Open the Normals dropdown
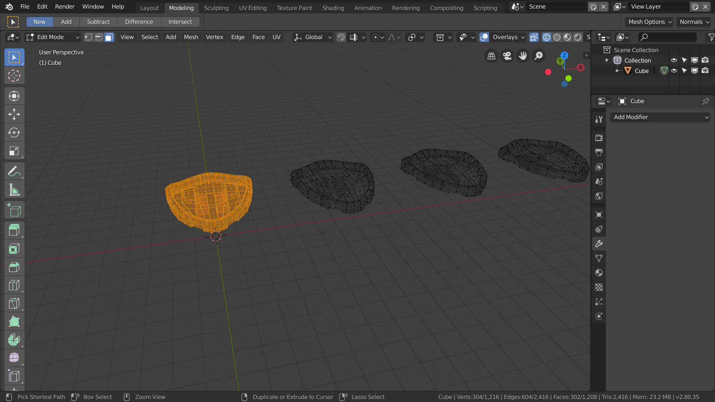Screen dimensions: 715x402 (694, 22)
